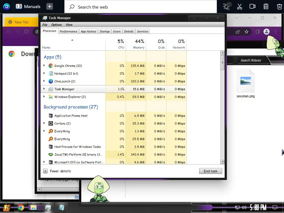The image size is (284, 213).
Task: Sort processes by CPU column header
Action: [116, 44]
